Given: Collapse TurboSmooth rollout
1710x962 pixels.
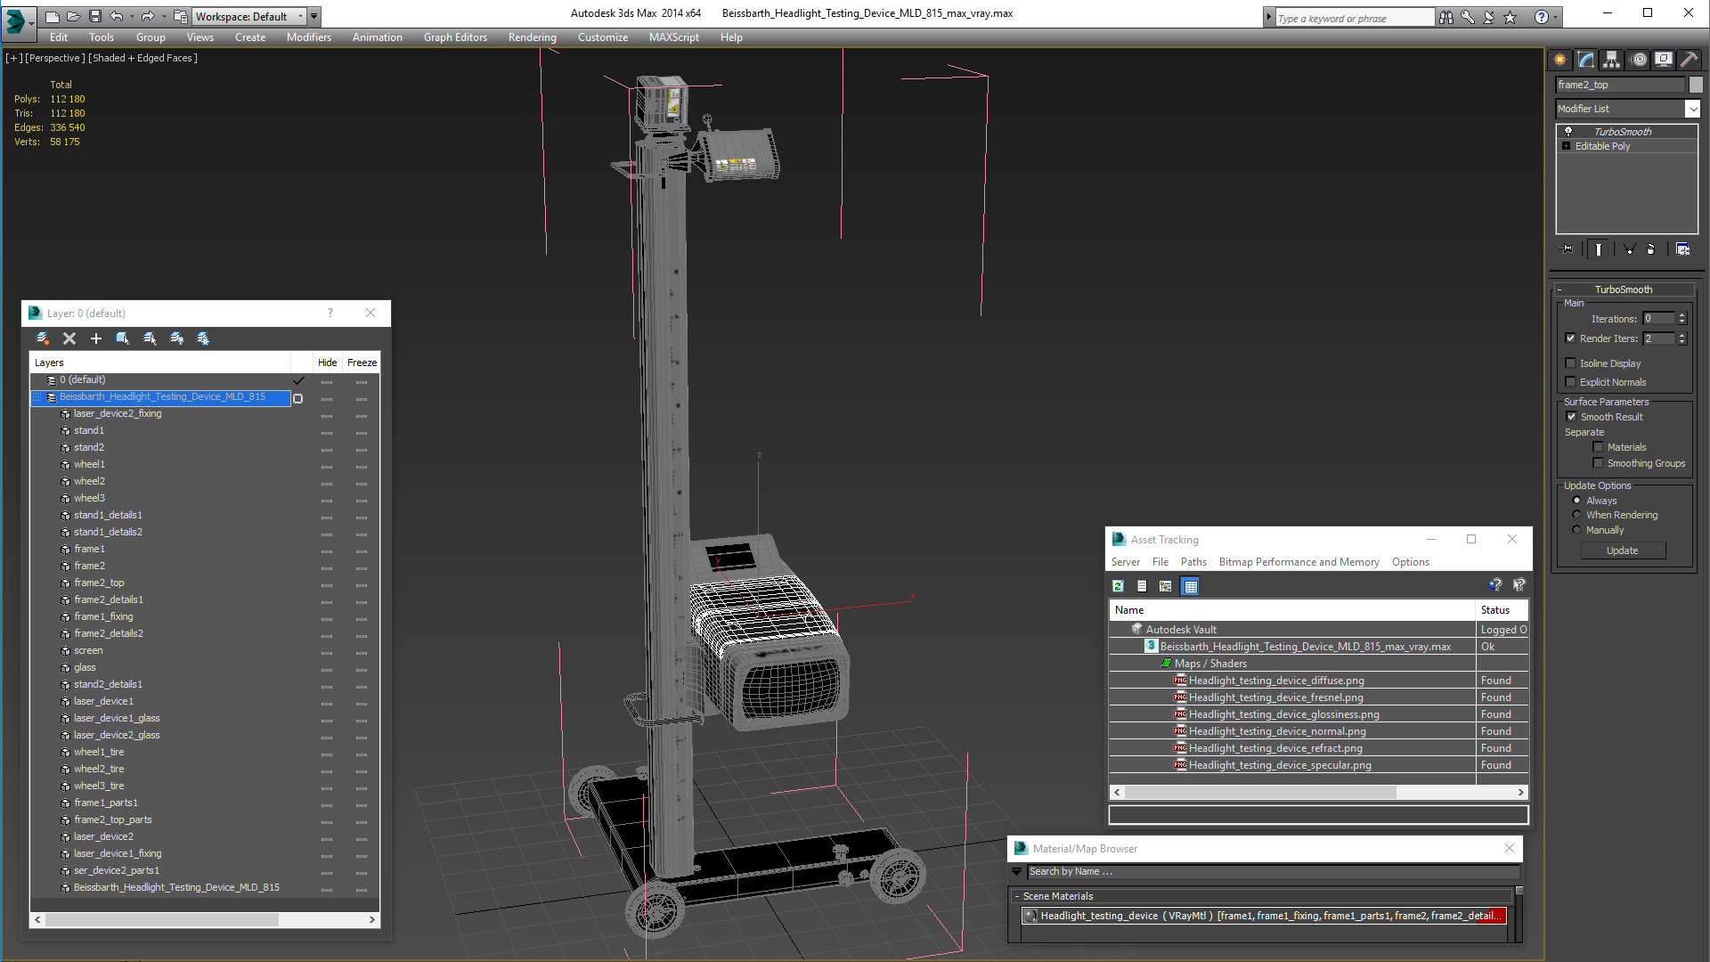Looking at the screenshot, I should pos(1559,290).
